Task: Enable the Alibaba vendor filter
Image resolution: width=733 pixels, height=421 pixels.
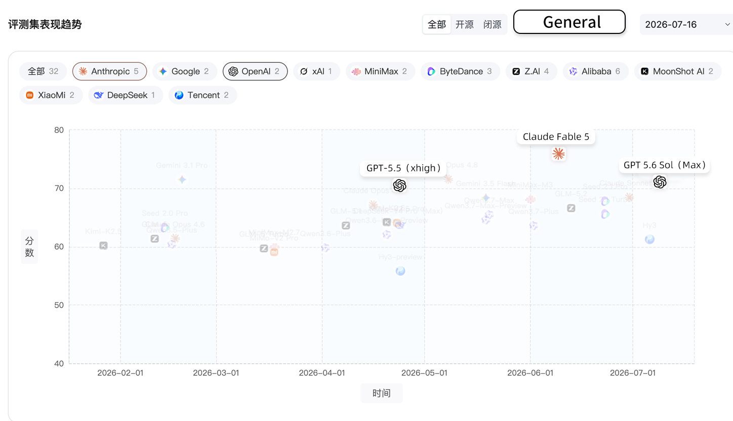Action: click(x=596, y=71)
